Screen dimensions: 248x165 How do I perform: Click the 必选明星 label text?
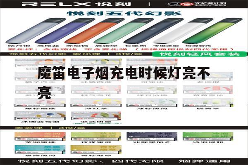pyautogui.click(x=96, y=122)
